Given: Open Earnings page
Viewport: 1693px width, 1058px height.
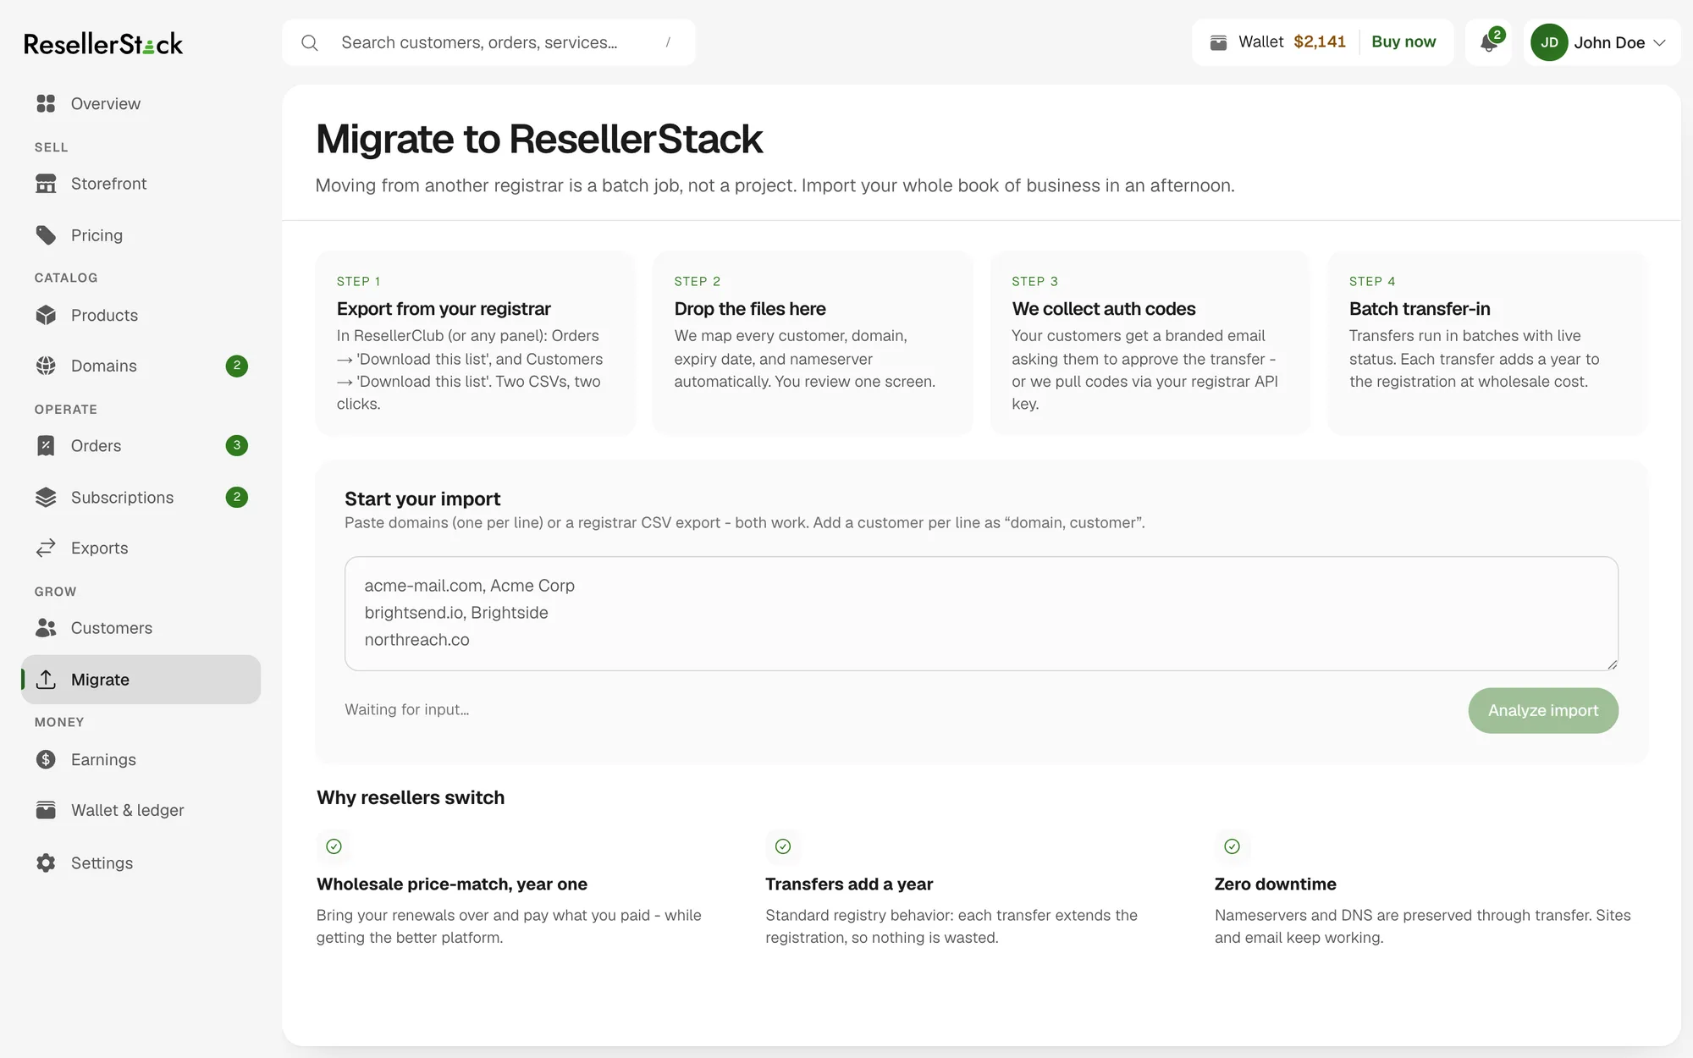Looking at the screenshot, I should (141, 759).
